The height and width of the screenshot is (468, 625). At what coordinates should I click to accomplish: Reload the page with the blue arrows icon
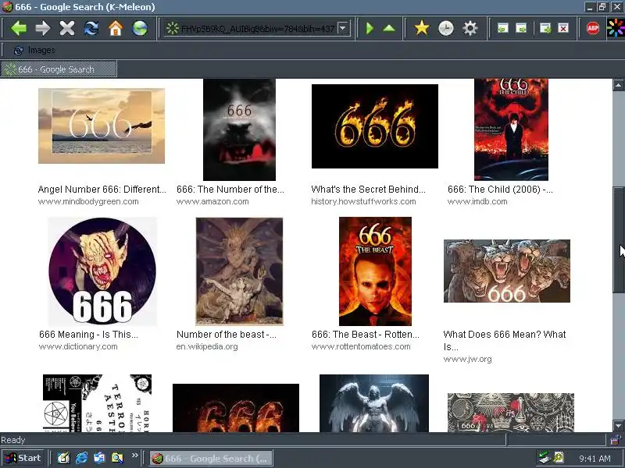[91, 28]
